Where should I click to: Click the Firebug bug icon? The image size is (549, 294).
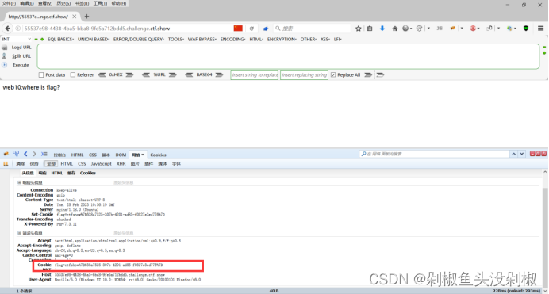tap(6, 154)
